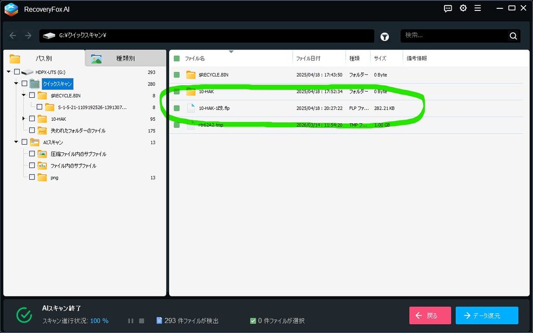Click the search magnifier icon
This screenshot has height=333, width=533.
[513, 36]
